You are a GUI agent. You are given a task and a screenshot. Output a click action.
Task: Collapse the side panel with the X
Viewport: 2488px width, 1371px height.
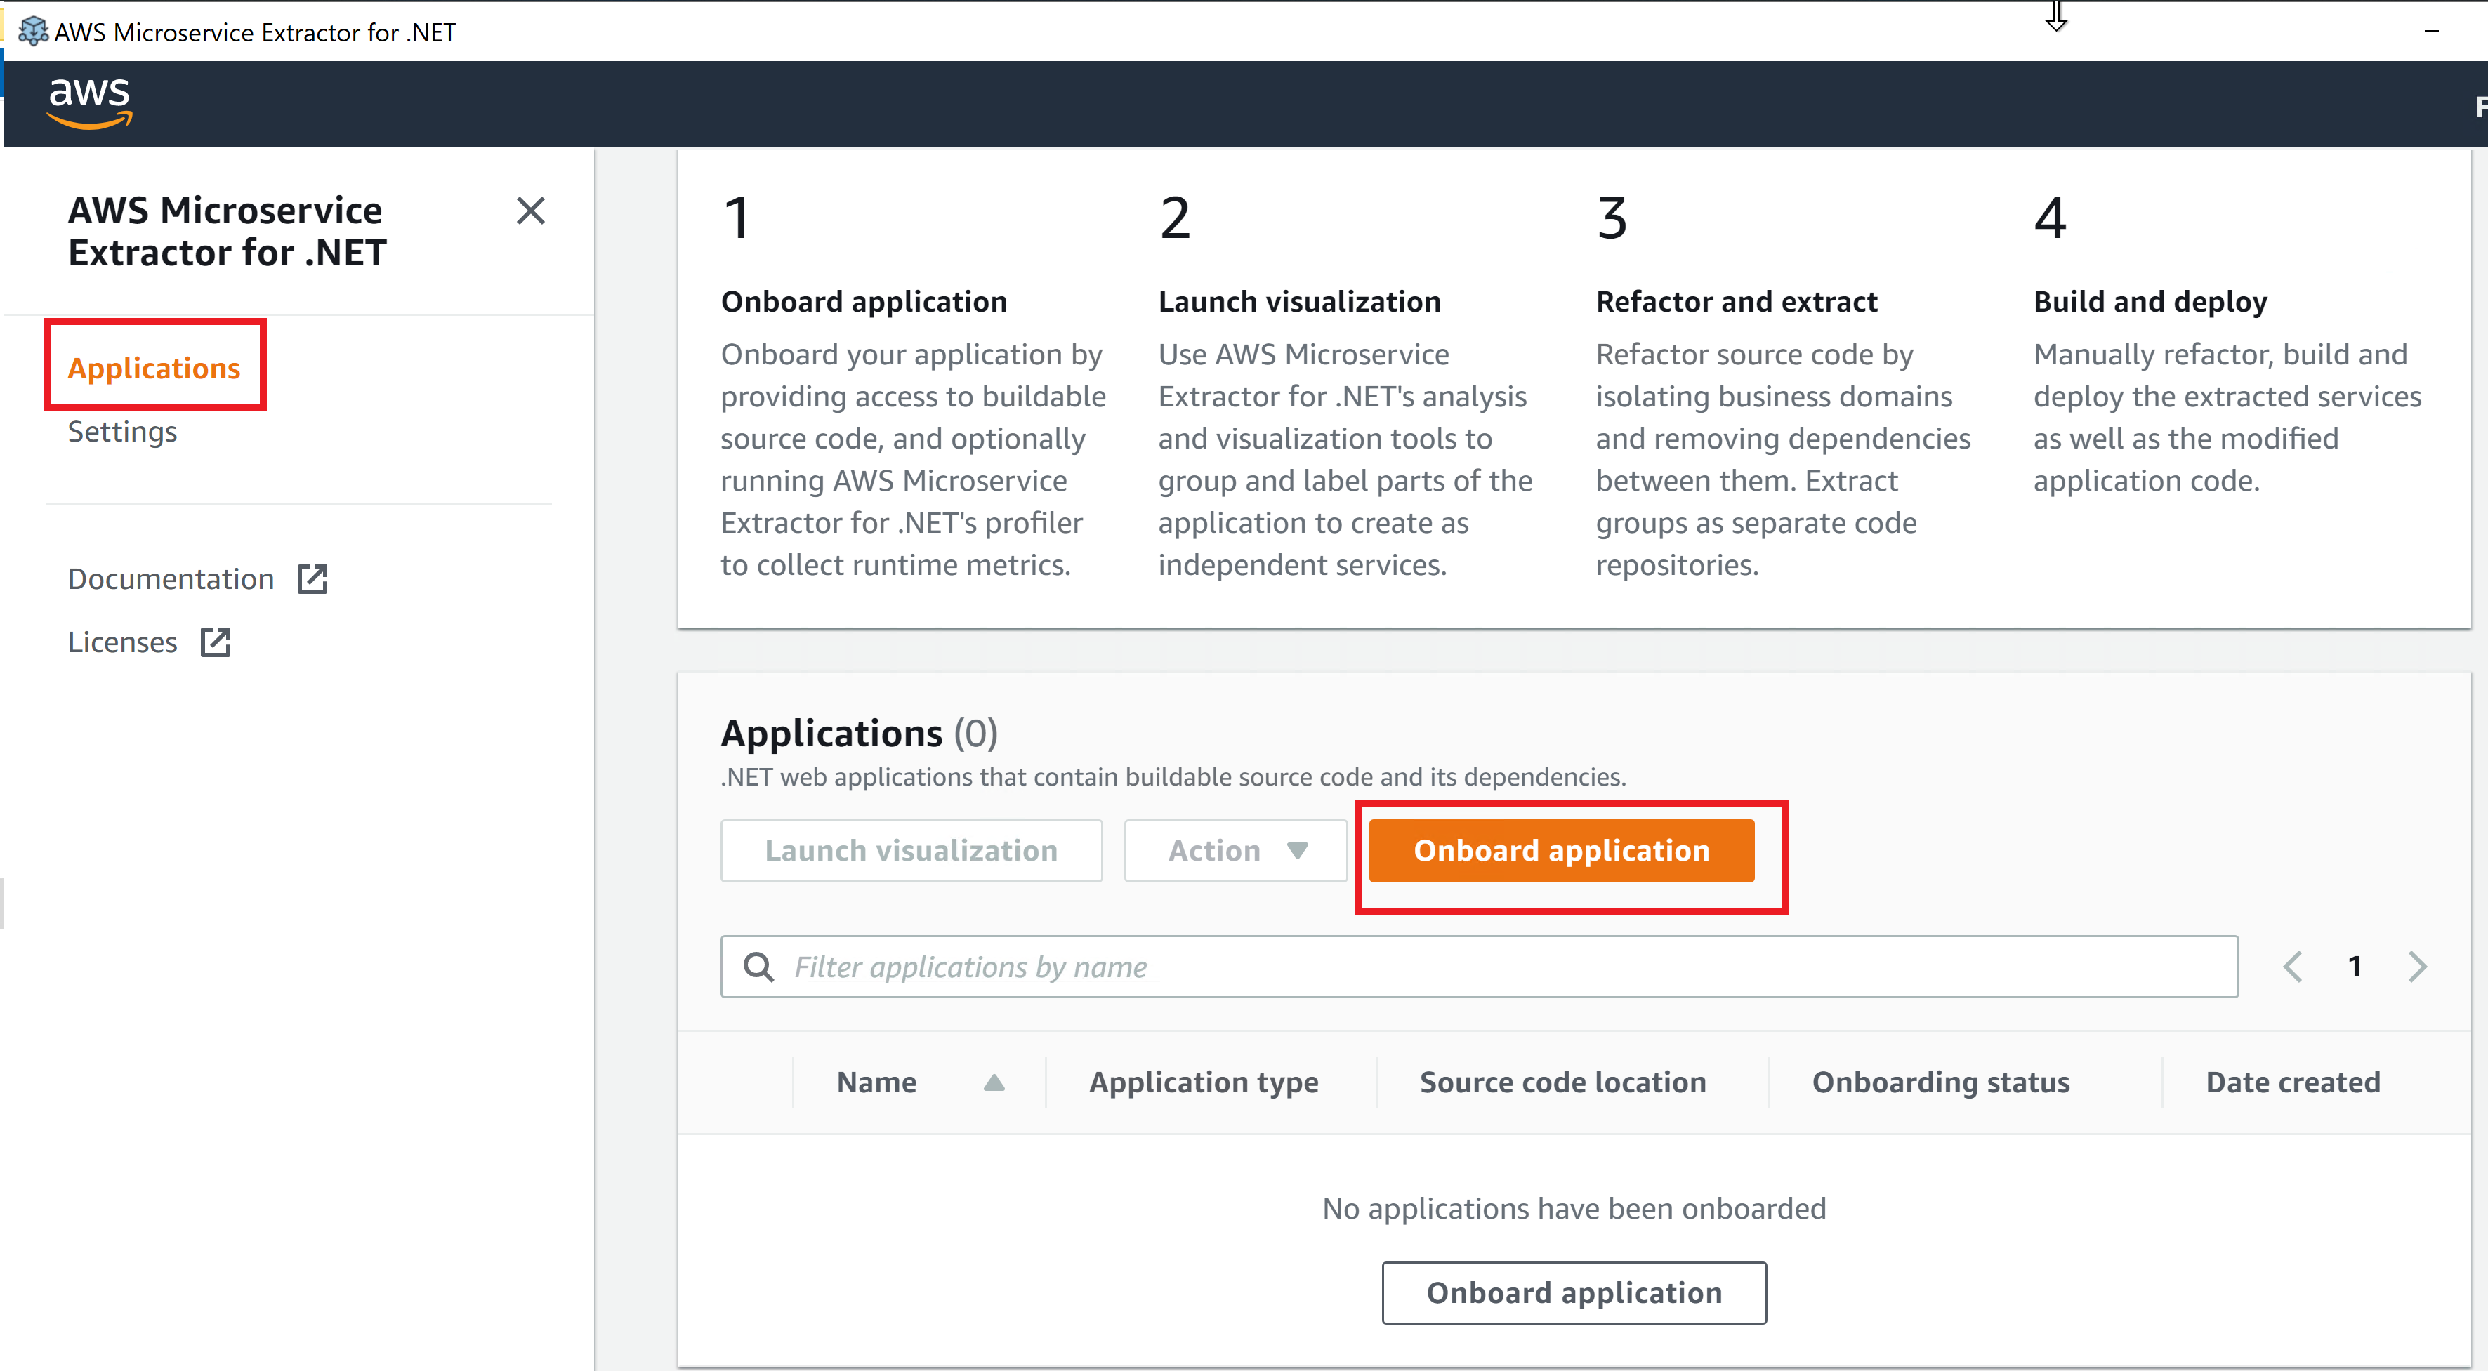tap(530, 211)
